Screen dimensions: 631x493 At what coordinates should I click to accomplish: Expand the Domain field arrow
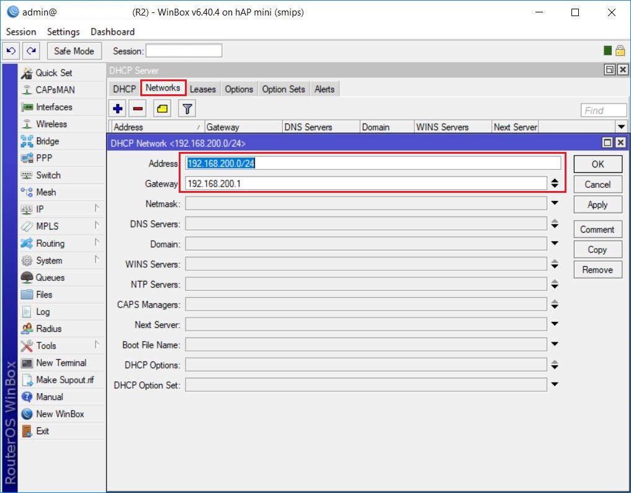point(555,243)
